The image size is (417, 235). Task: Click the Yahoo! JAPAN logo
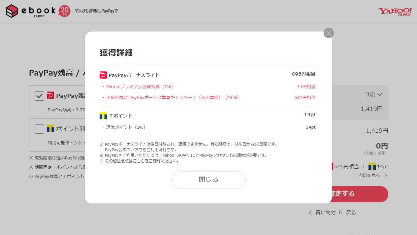pos(395,12)
